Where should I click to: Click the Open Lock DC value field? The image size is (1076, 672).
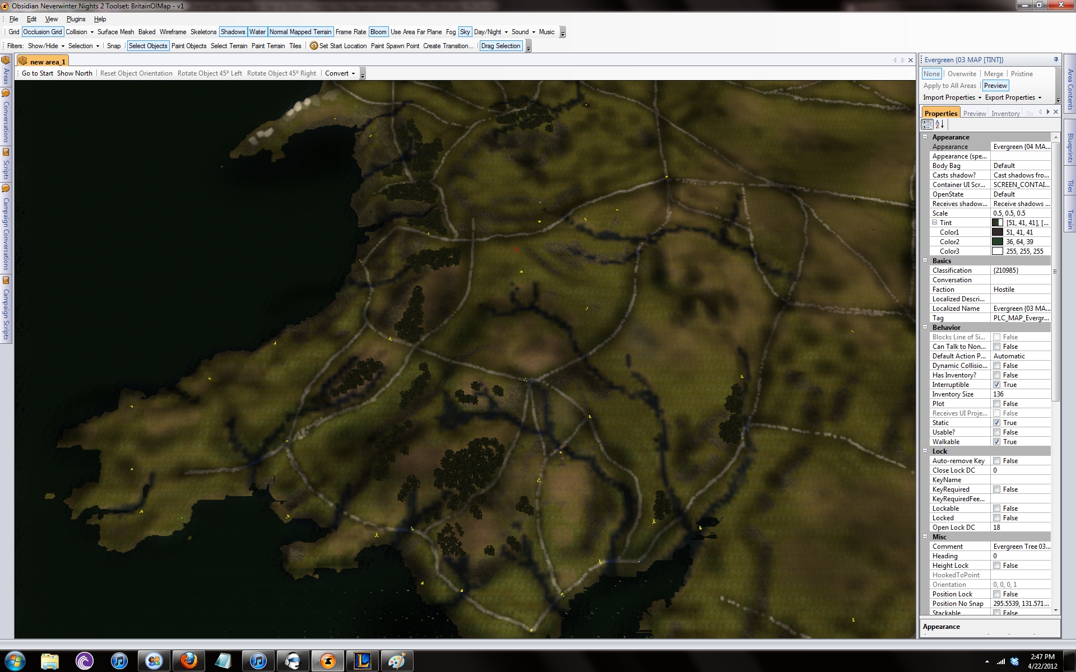pyautogui.click(x=1020, y=528)
